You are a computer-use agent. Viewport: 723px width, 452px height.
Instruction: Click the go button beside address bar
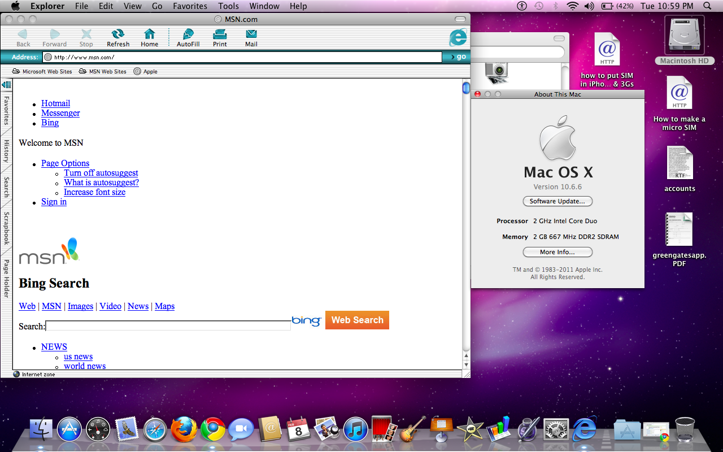[x=458, y=56]
